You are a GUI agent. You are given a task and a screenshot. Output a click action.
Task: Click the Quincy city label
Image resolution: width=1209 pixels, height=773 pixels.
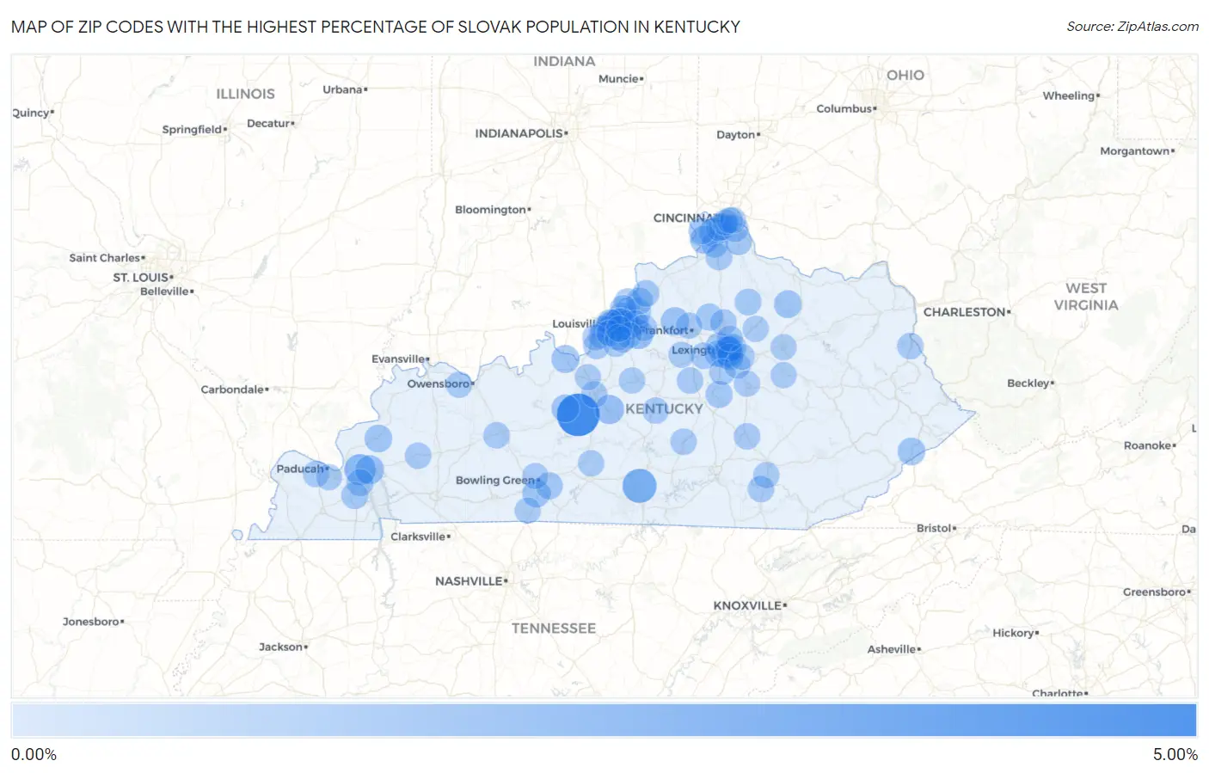[32, 113]
